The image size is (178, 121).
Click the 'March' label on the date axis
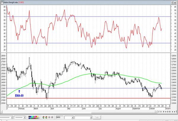point(36,109)
